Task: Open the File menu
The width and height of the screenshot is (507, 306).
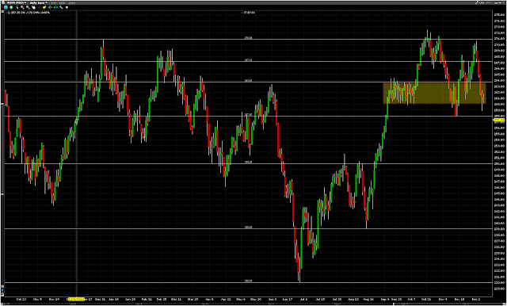Action: pyautogui.click(x=54, y=3)
